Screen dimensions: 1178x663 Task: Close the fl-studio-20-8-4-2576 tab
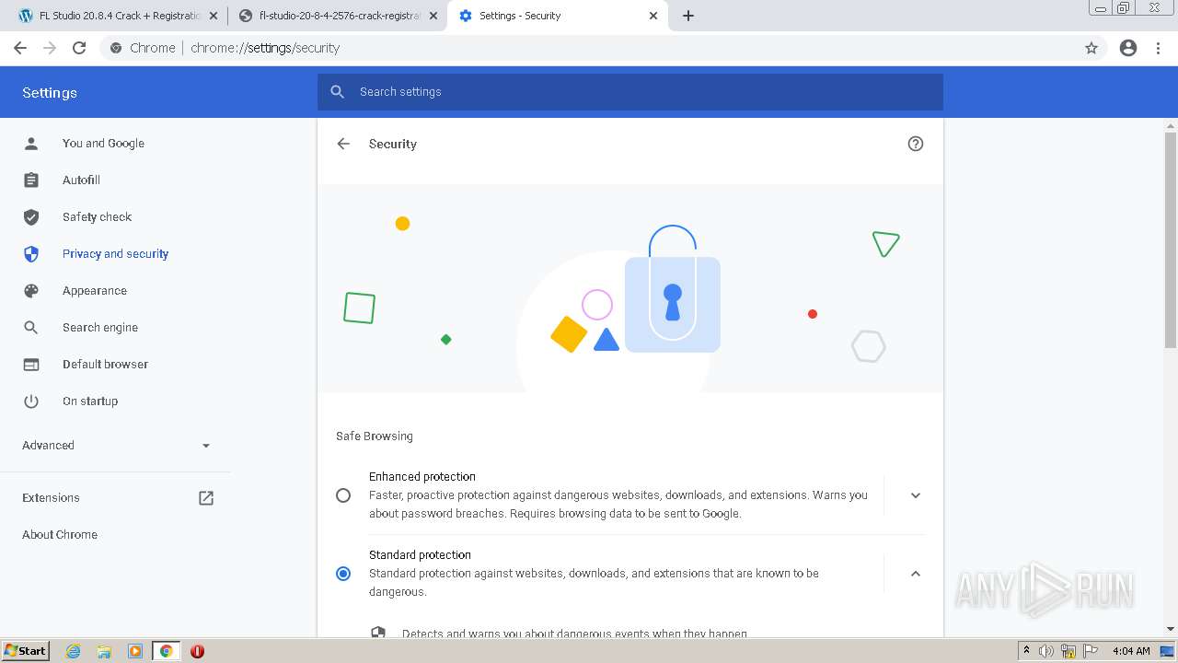(x=433, y=16)
